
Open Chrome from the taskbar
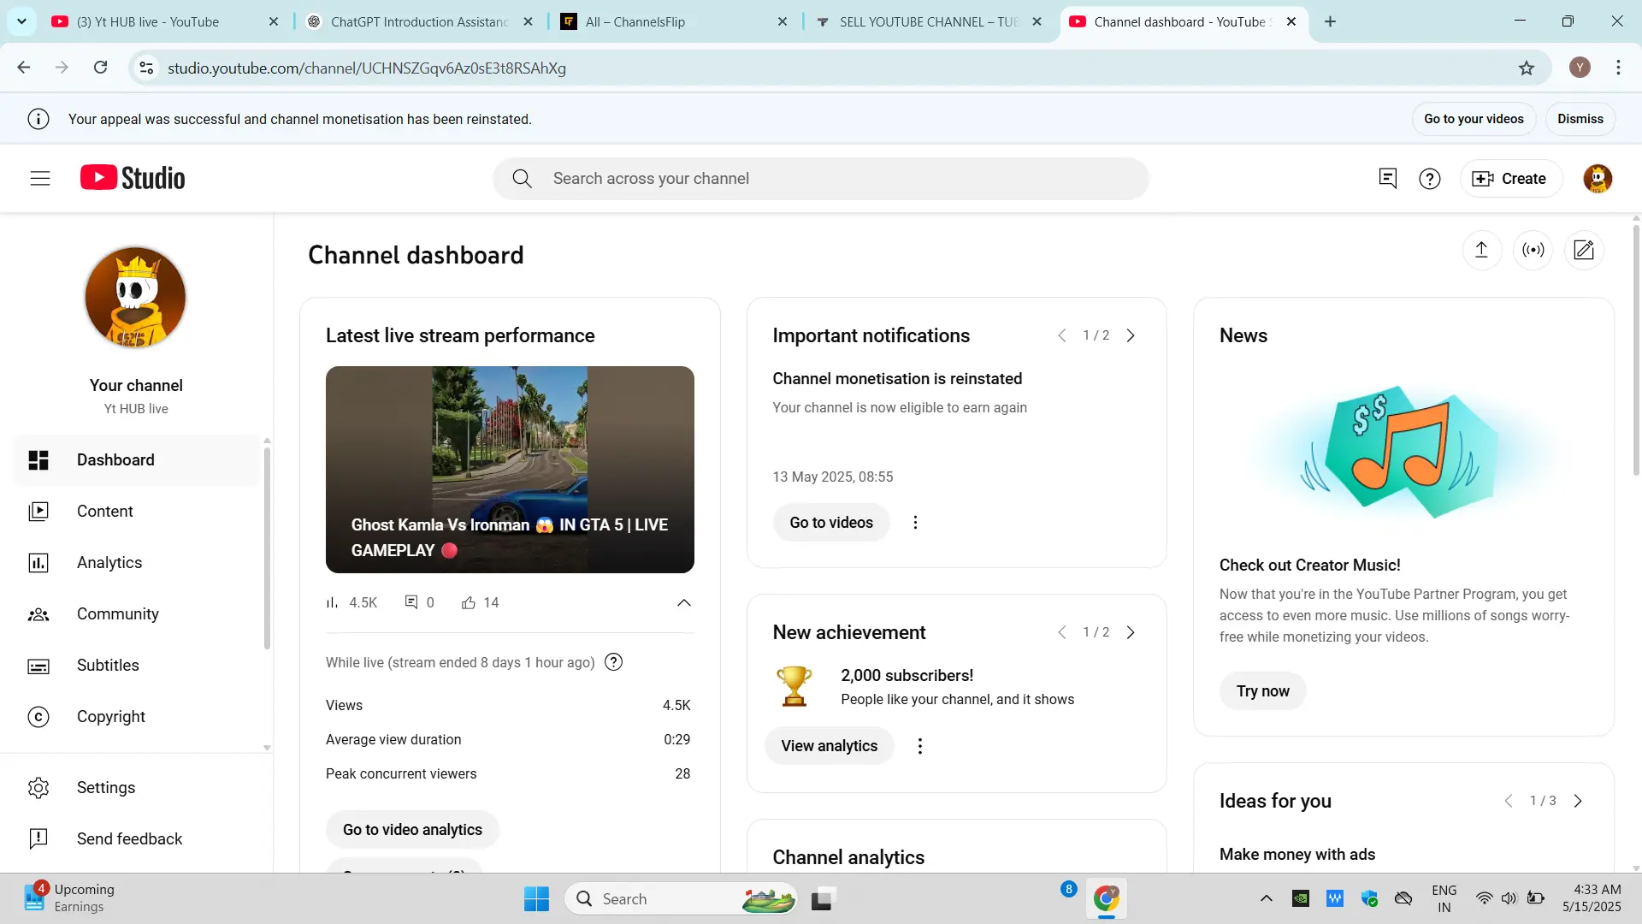tap(1106, 898)
